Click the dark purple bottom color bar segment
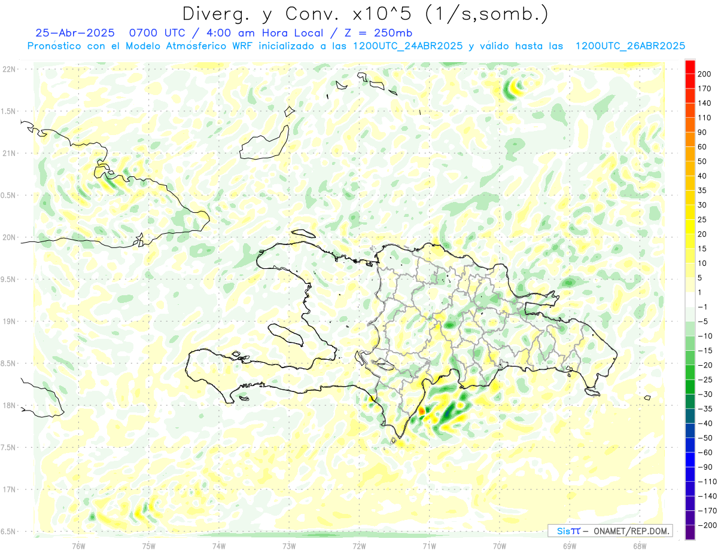This screenshot has width=718, height=554. coord(690,532)
